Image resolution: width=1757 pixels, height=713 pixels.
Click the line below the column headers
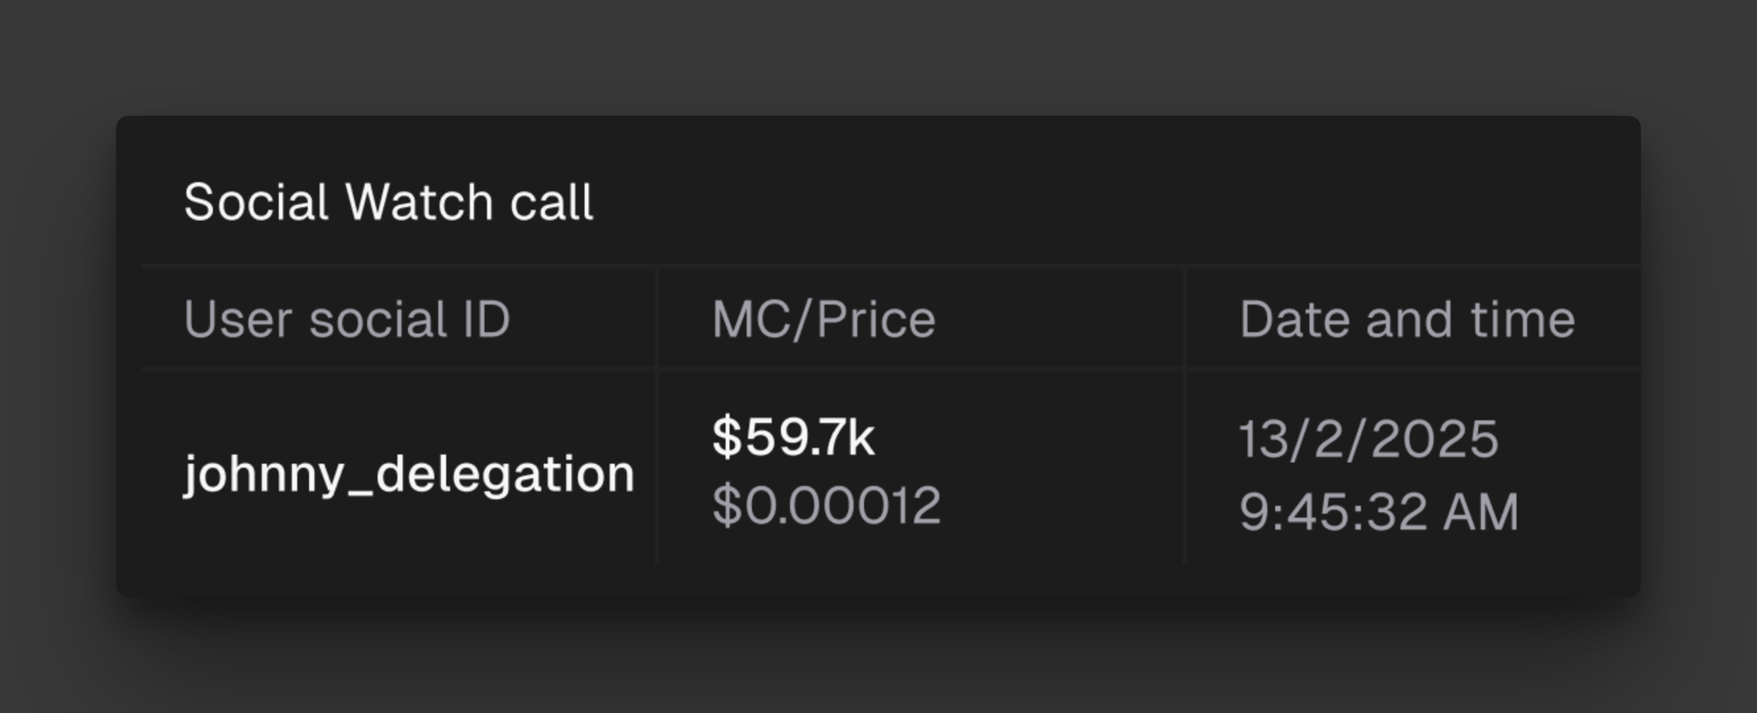tap(891, 369)
